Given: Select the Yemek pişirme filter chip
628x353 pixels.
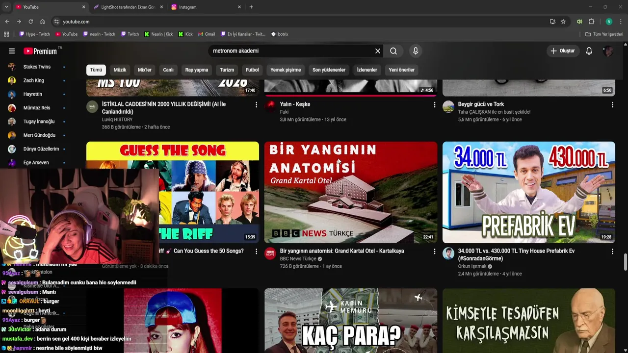Looking at the screenshot, I should coord(286,70).
